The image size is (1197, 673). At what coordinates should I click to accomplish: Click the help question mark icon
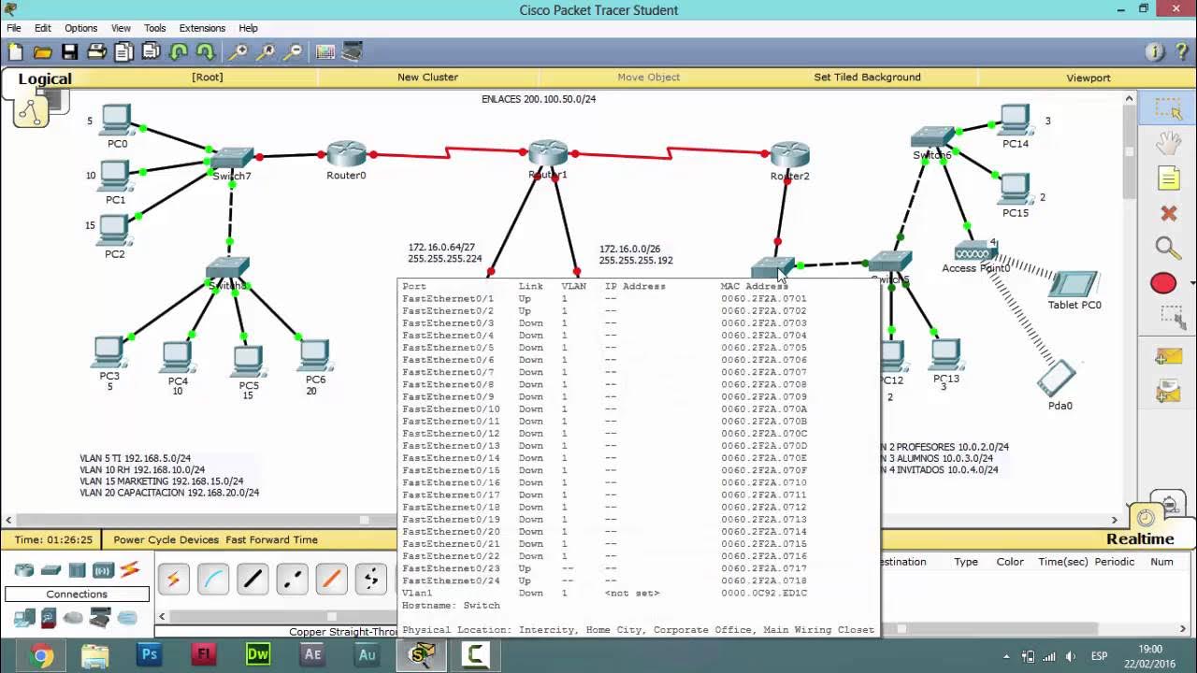(1181, 52)
